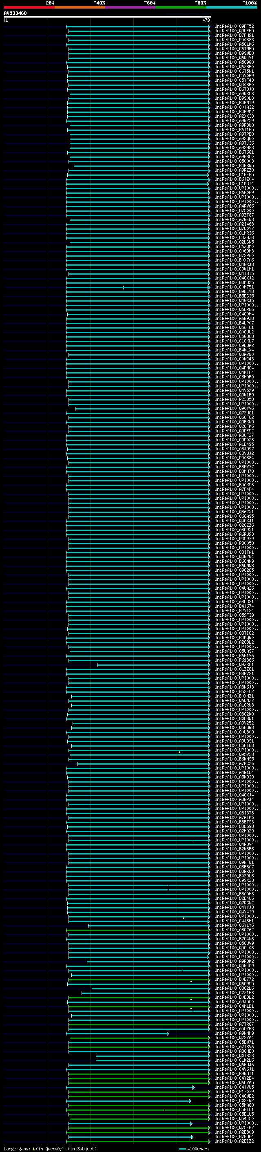Select the UniRef100_A9NZX9 label
Screen dimensions: 261x1152
tap(234, 121)
